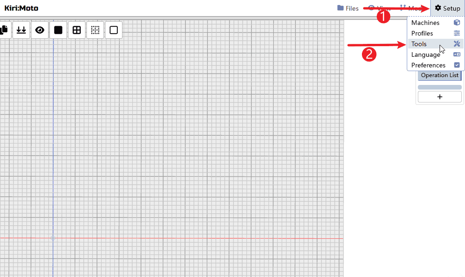Click the dotted grid square icon
465x277 pixels.
coord(95,30)
